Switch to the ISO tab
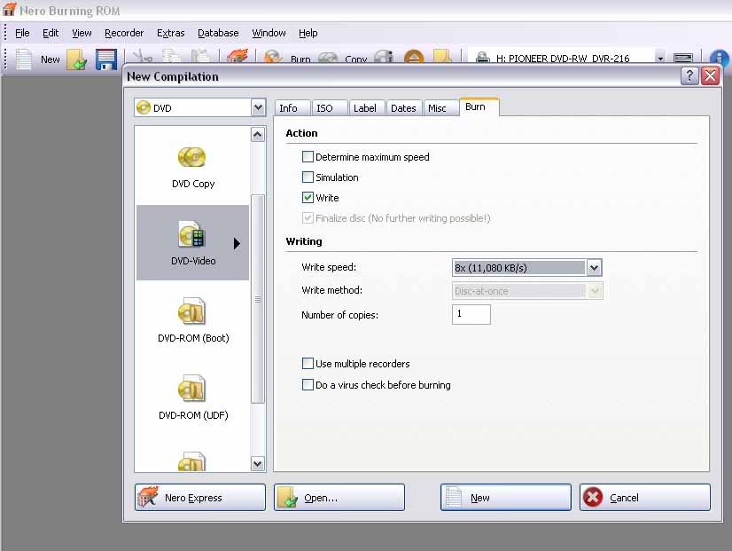The height and width of the screenshot is (551, 732). pyautogui.click(x=330, y=108)
